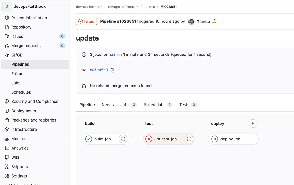Viewport: 294px width, 185px height.
Task: Open the CI/CD Editor page
Action: point(17,74)
